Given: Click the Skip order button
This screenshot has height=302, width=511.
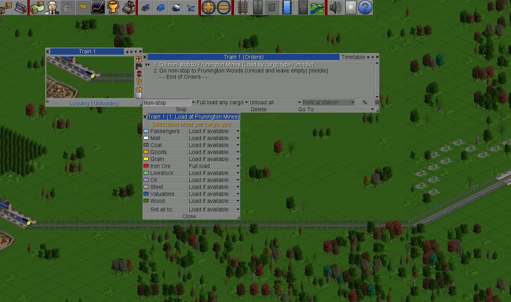Looking at the screenshot, I should [181, 109].
